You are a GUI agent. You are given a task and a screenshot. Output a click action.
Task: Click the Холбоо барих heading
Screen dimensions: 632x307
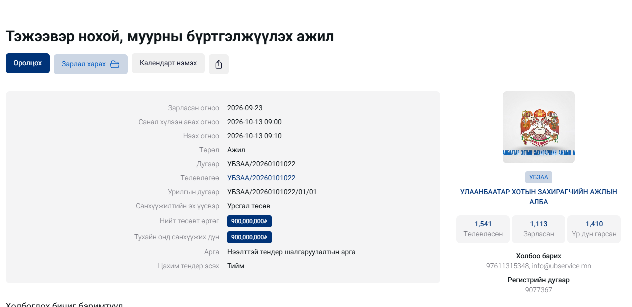coord(539,256)
